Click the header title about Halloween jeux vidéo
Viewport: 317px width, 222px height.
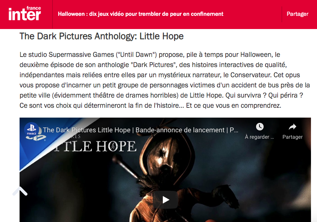pos(141,14)
